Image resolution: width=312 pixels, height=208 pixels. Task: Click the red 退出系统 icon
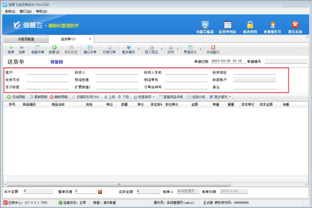click(x=295, y=25)
